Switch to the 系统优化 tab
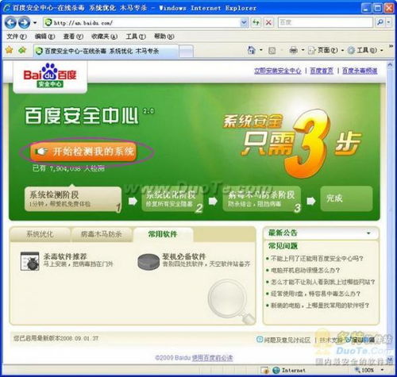Screen dimensions: 397x377 pos(40,234)
